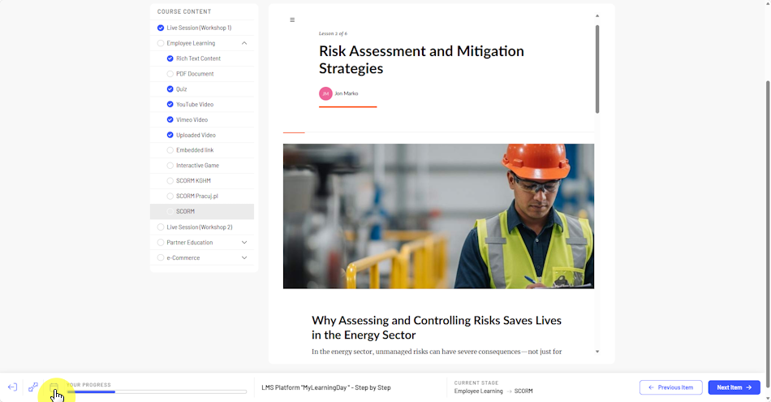Screen dimensions: 771x402
Task: Open the Interactive Game lesson
Action: pyautogui.click(x=198, y=166)
